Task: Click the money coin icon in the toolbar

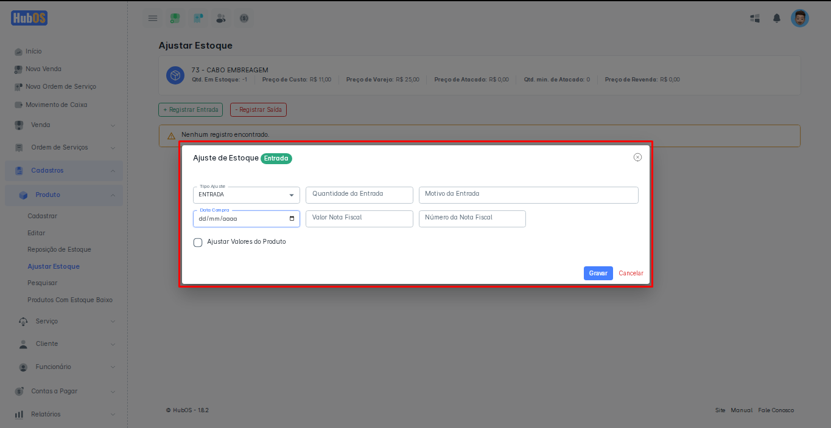Action: pos(244,18)
